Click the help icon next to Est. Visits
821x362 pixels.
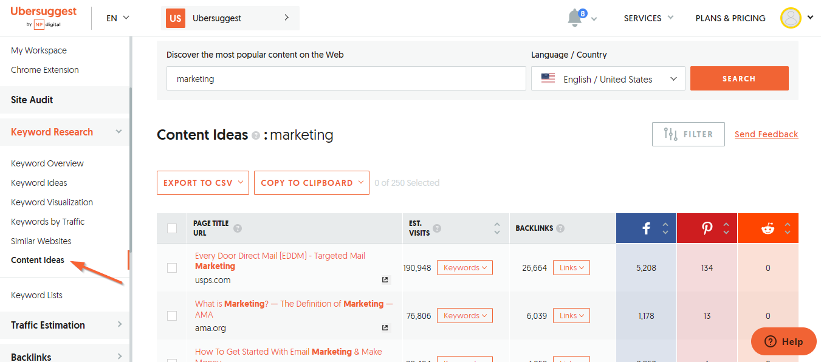pyautogui.click(x=437, y=228)
